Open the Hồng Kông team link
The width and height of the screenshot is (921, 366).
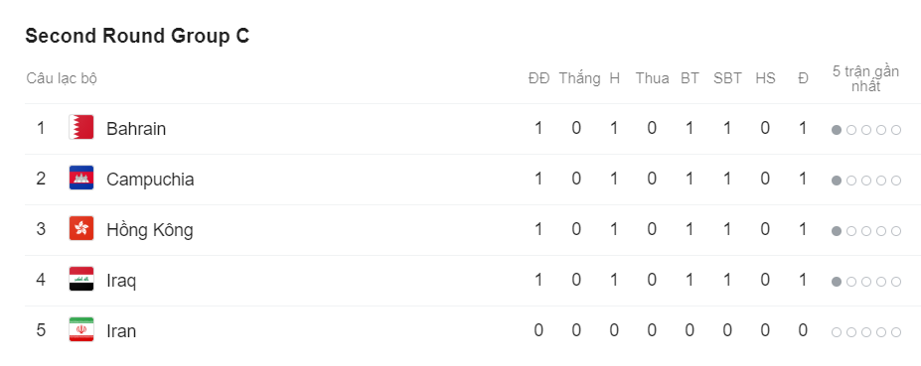tap(150, 229)
